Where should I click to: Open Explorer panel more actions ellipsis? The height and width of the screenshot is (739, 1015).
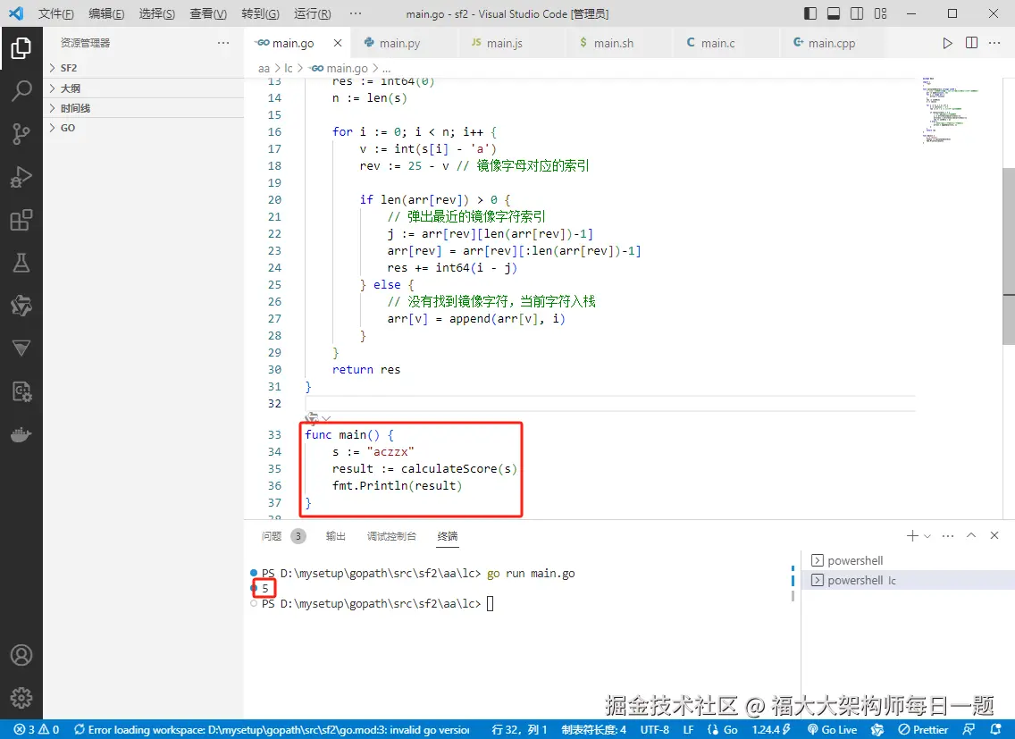[223, 43]
